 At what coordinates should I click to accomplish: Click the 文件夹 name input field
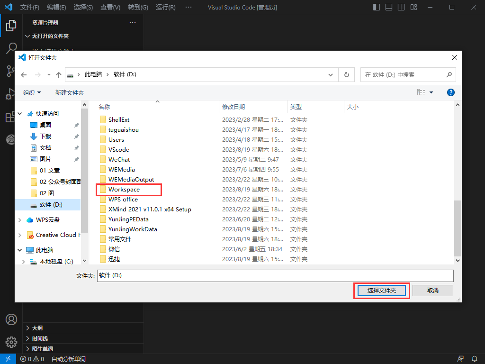pos(275,275)
